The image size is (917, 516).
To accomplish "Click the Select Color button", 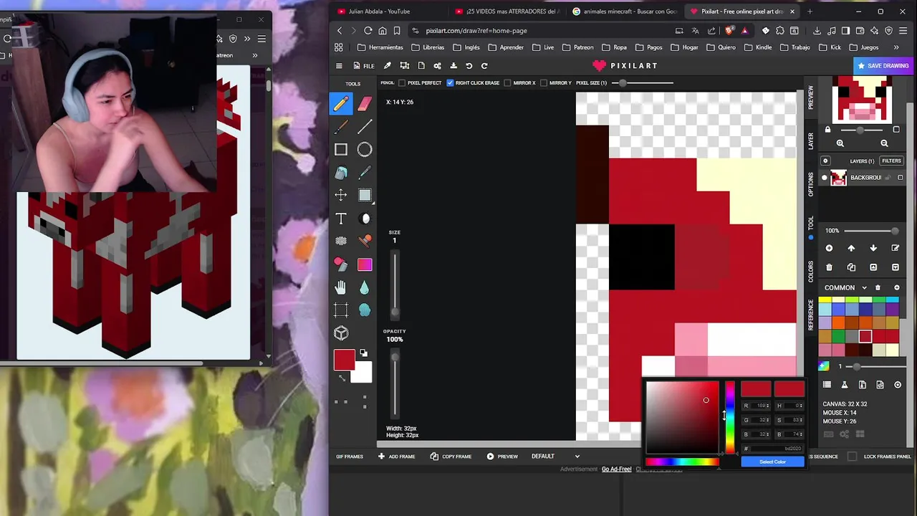I will tap(772, 462).
